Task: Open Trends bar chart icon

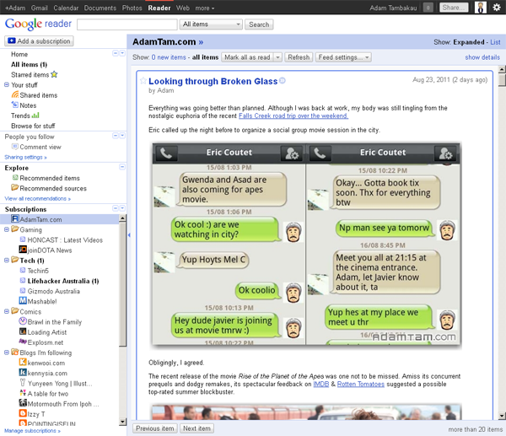Action: (x=35, y=116)
